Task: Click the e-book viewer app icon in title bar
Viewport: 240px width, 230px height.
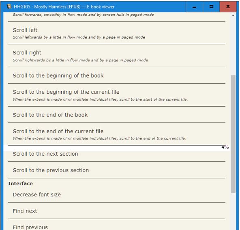Action: pyautogui.click(x=9, y=6)
